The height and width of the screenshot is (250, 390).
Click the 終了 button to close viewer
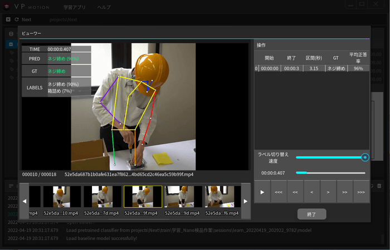click(311, 214)
